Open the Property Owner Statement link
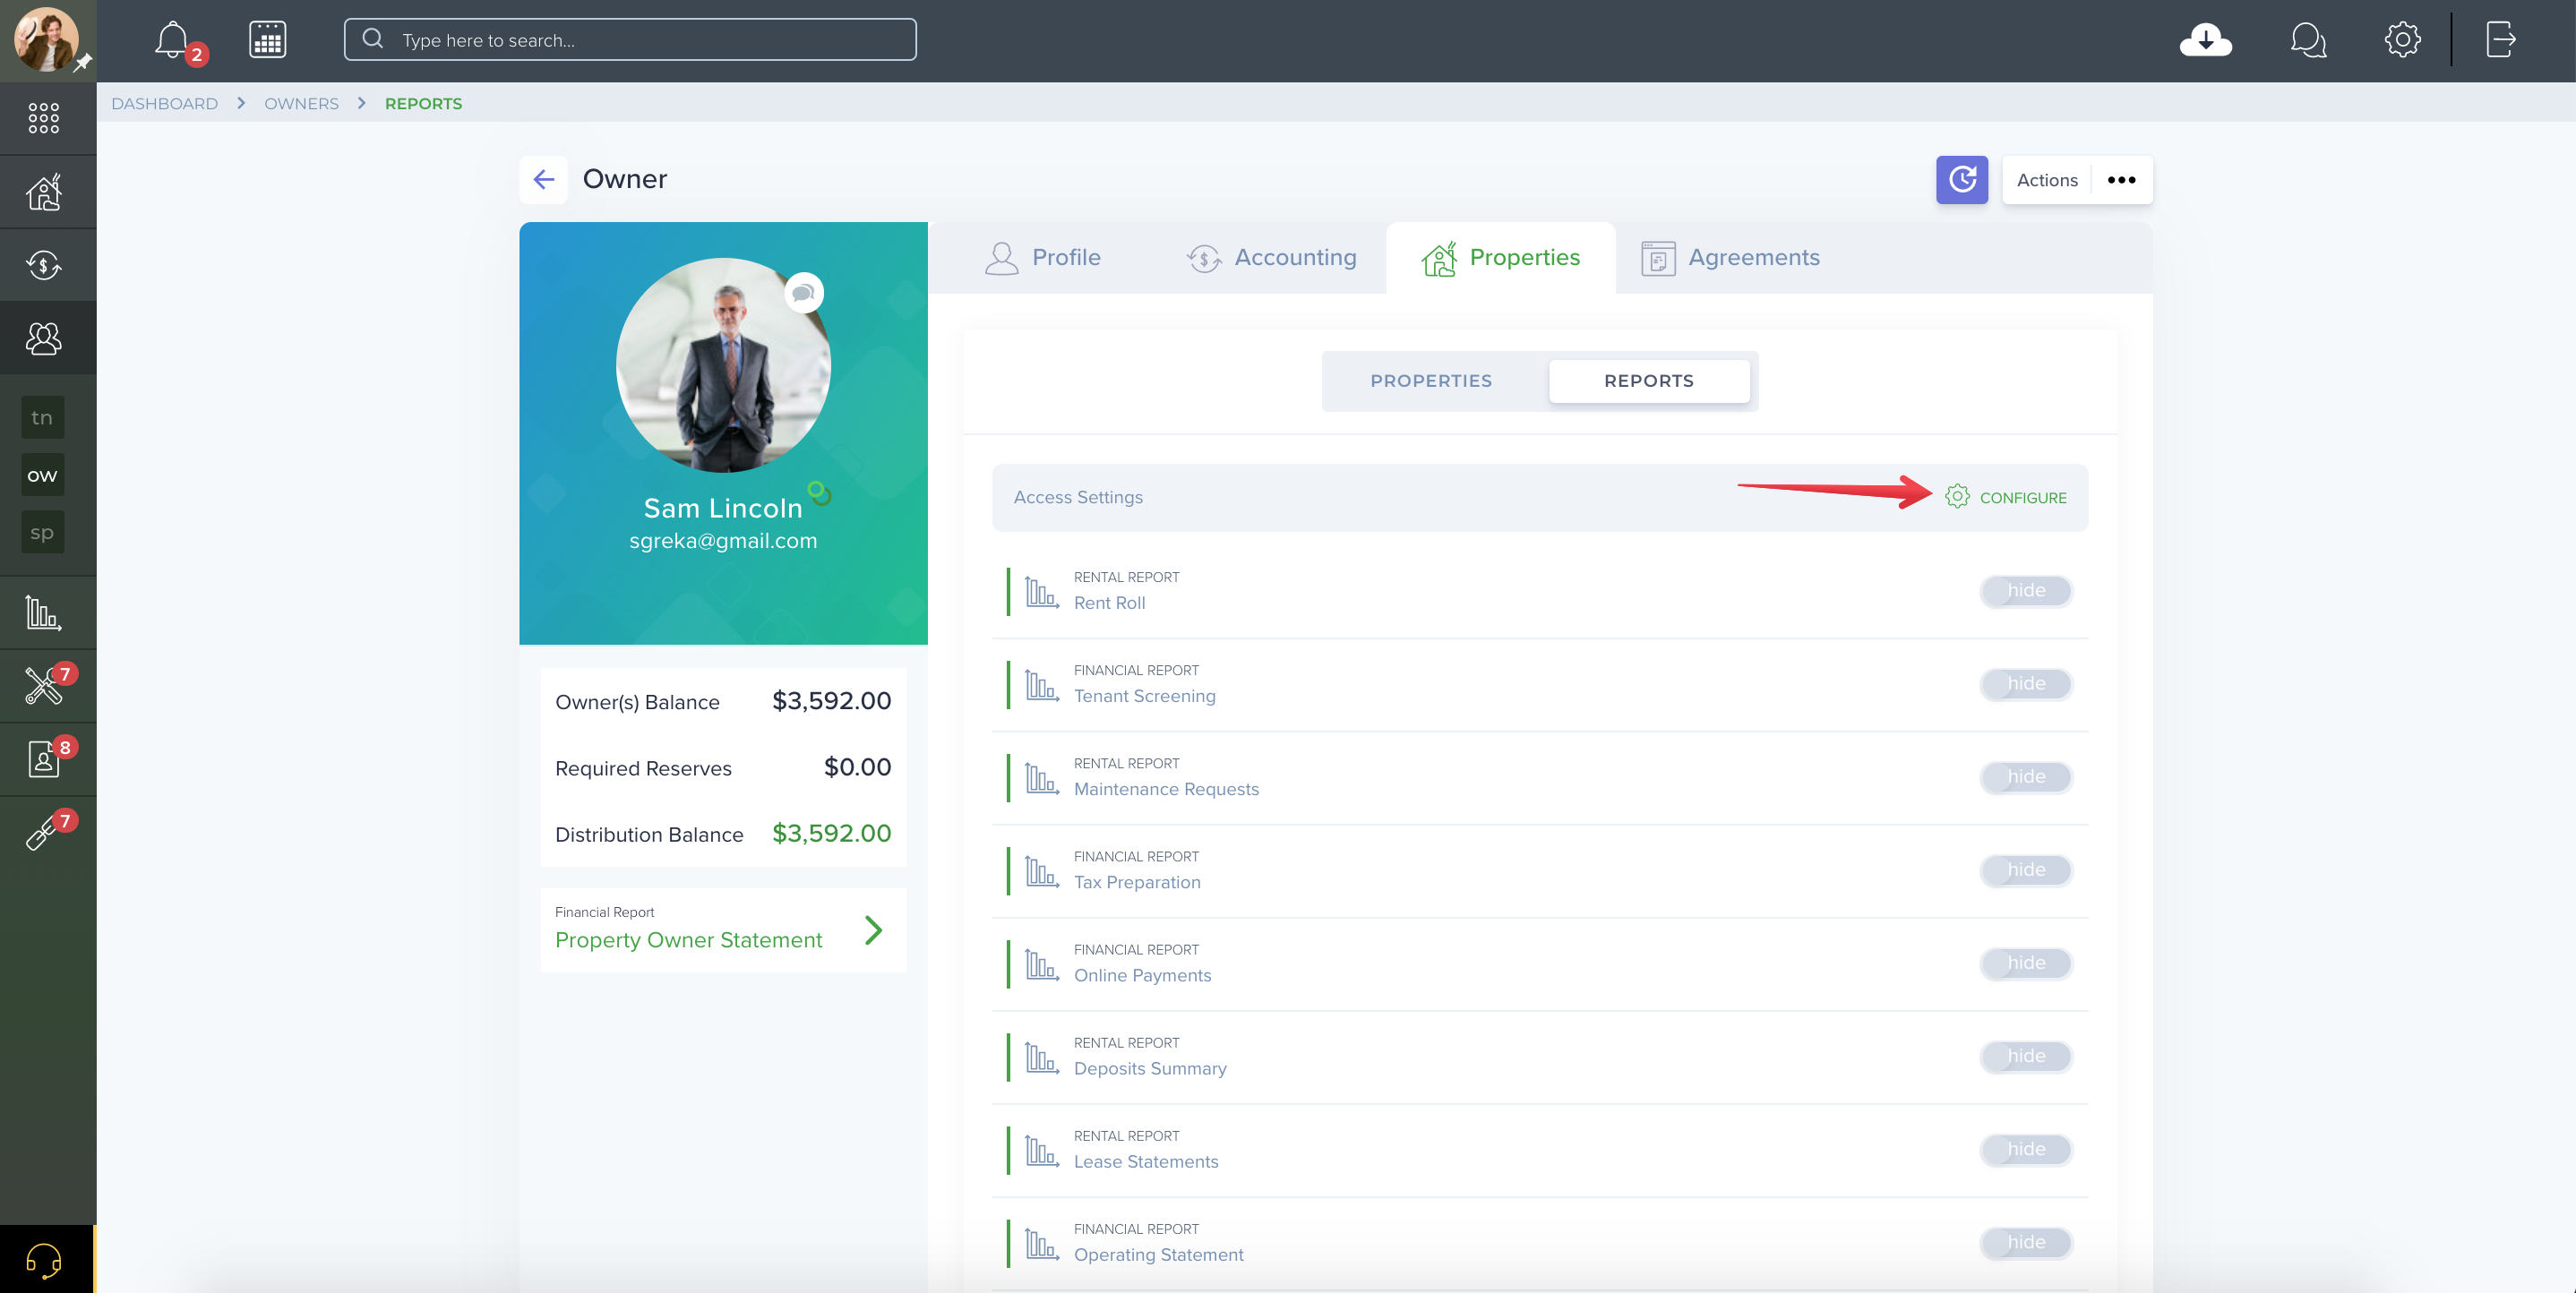Image resolution: width=2576 pixels, height=1293 pixels. [688, 940]
